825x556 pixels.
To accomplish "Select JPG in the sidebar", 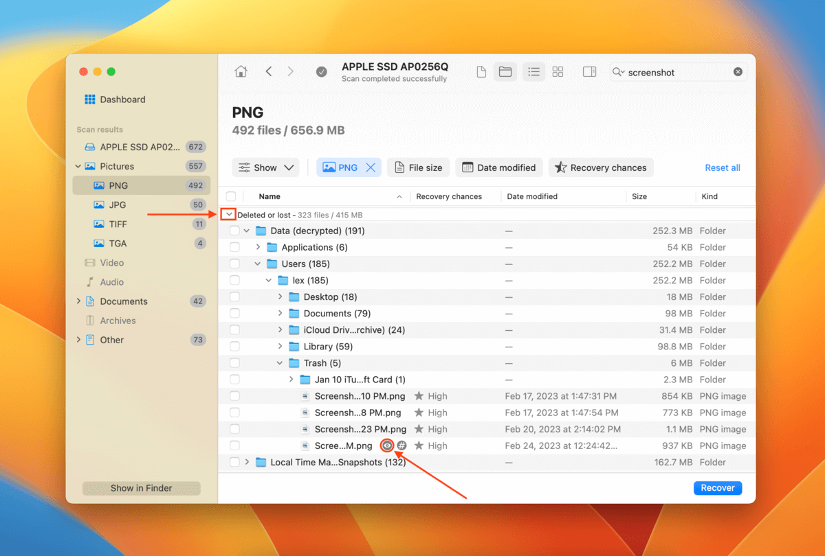I will pyautogui.click(x=118, y=205).
